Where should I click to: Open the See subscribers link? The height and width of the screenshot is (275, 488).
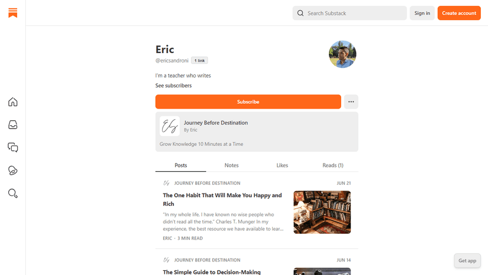click(173, 86)
